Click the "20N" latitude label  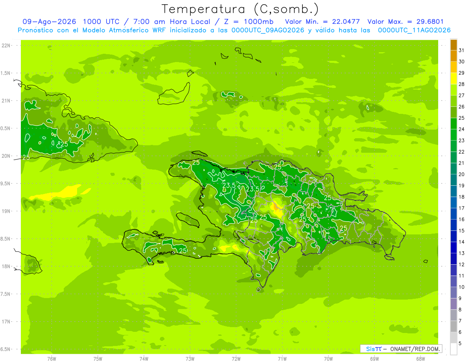(x=6, y=156)
